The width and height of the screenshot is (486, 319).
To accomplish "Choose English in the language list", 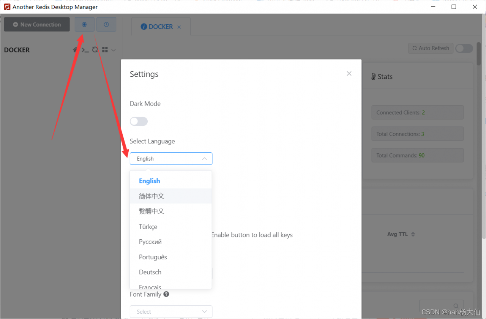I will tap(171, 181).
